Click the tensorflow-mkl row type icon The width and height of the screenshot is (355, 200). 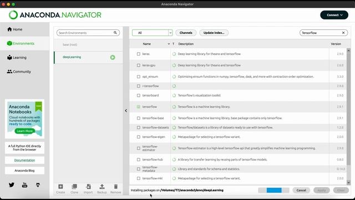click(174, 178)
